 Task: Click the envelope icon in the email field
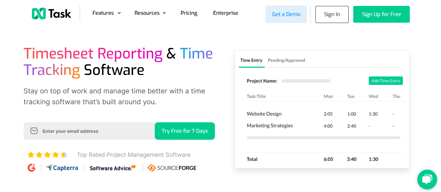(x=34, y=131)
